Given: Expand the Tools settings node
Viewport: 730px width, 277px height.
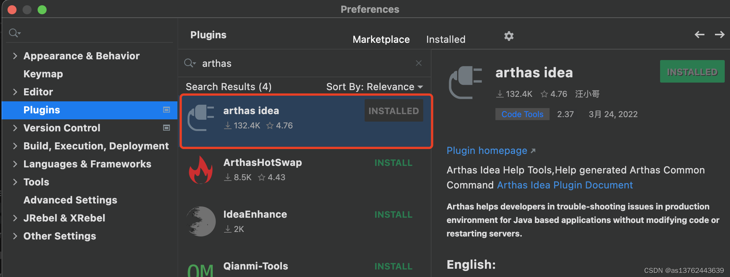Looking at the screenshot, I should pyautogui.click(x=15, y=182).
